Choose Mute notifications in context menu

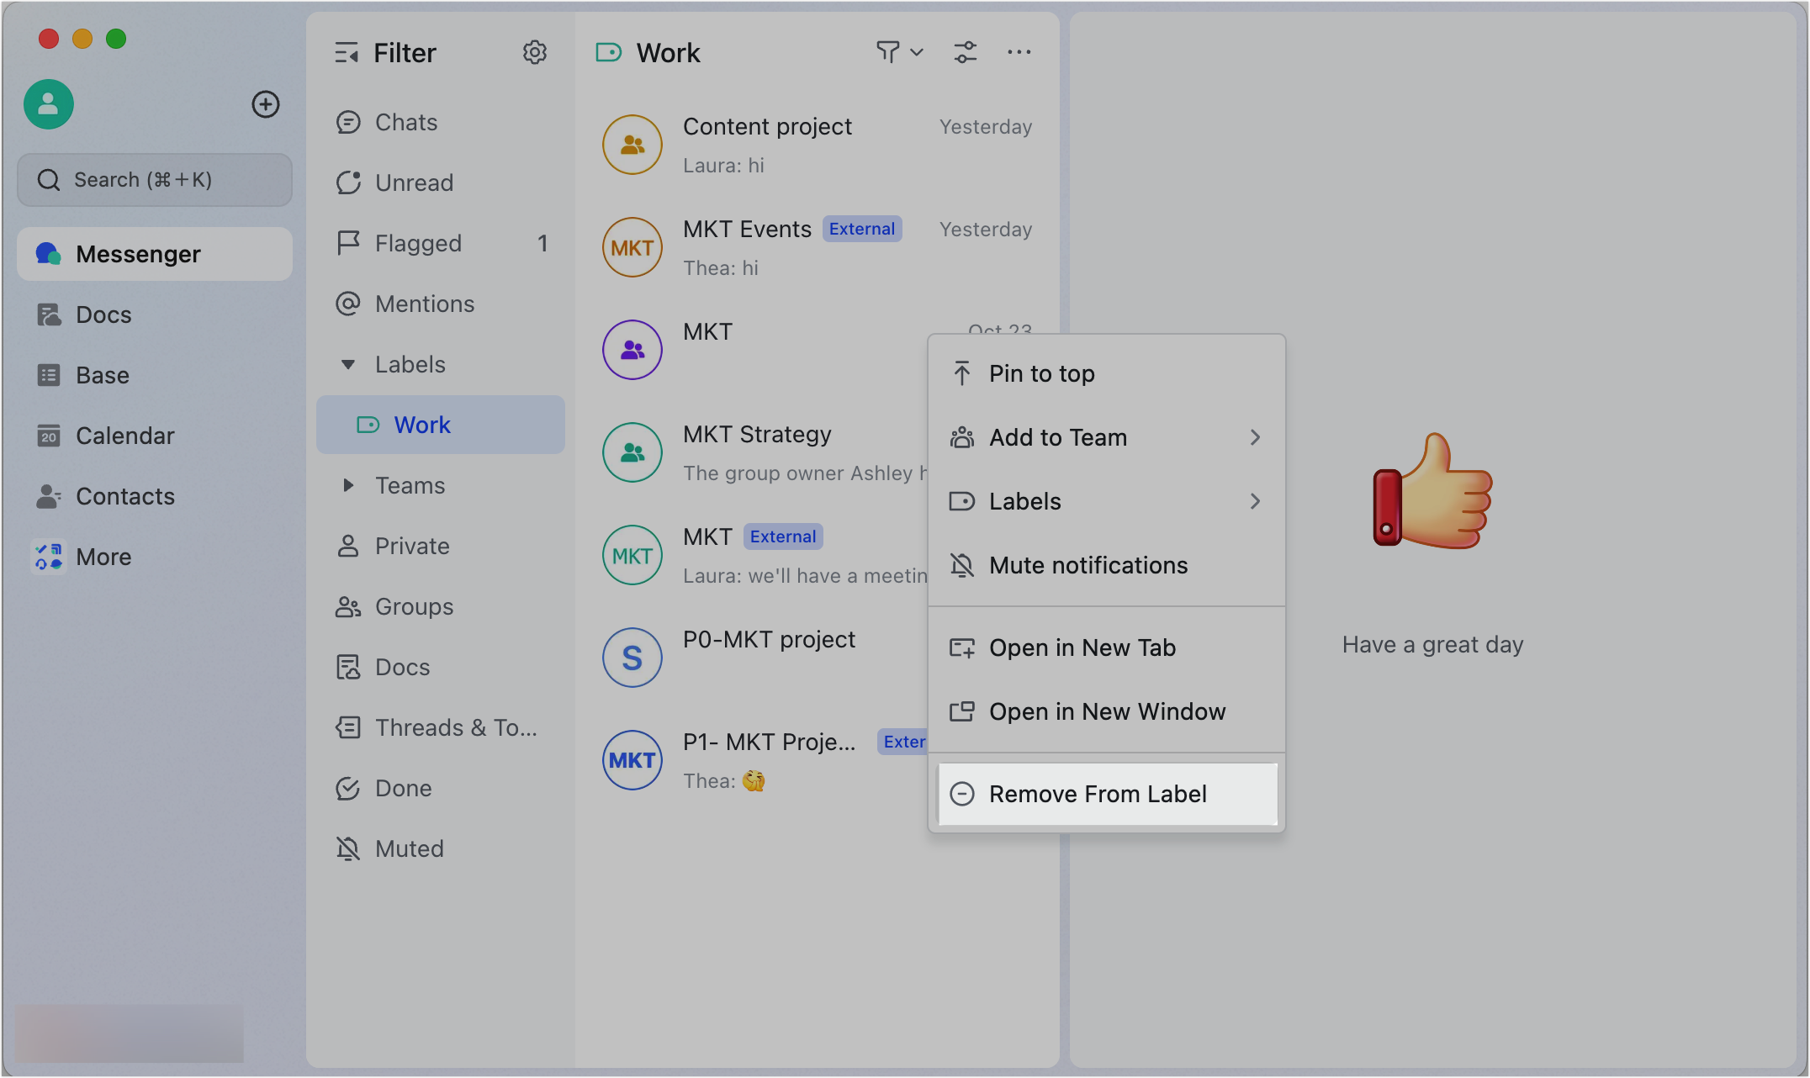tap(1088, 565)
